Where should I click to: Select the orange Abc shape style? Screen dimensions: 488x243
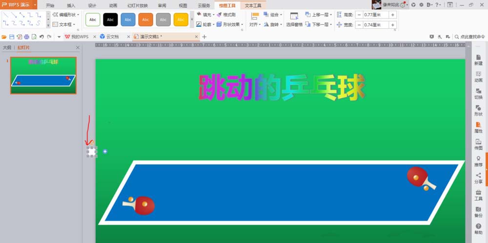click(x=145, y=19)
